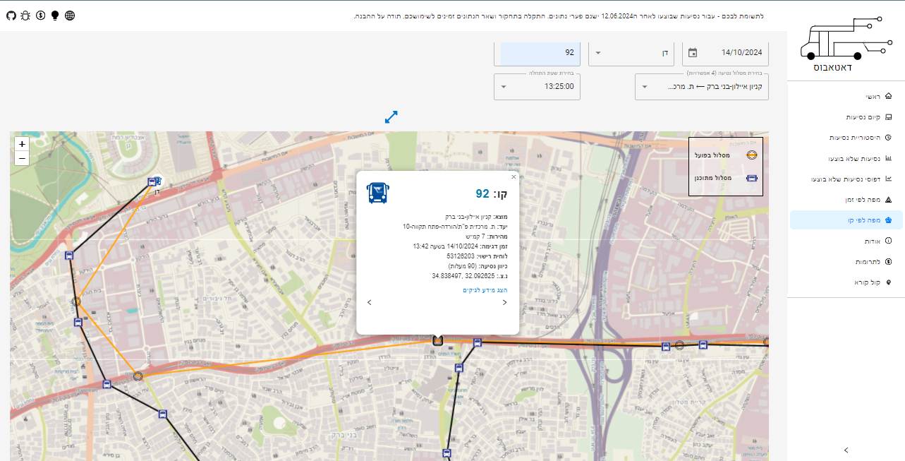
Task: Select מפה לפי קו menu item
Action: pyautogui.click(x=846, y=220)
